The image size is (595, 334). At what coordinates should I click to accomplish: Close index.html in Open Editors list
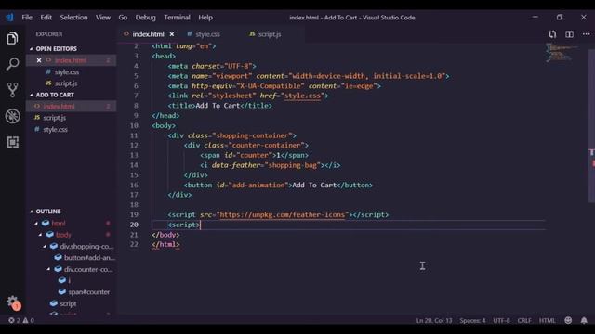(x=39, y=60)
